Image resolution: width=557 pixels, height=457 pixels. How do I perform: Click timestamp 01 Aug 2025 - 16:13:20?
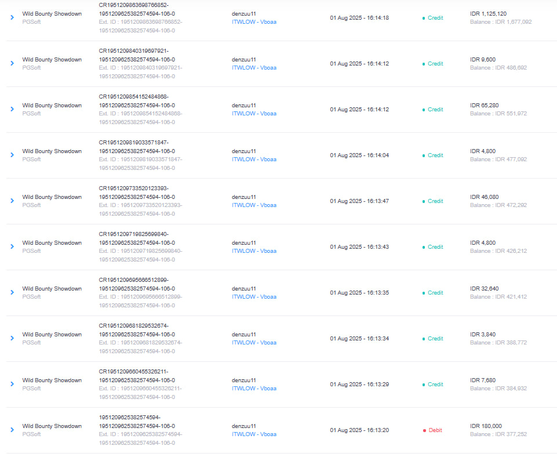coord(359,430)
